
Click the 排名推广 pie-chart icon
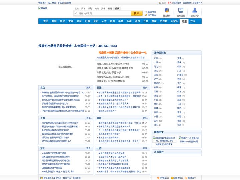pos(167,10)
